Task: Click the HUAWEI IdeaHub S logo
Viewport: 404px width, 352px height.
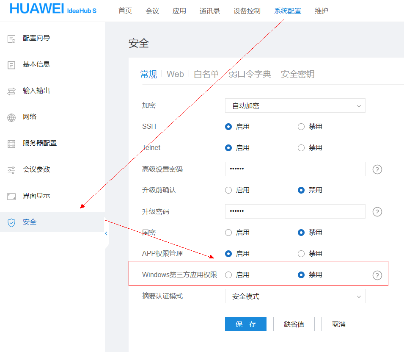Action: [x=53, y=9]
